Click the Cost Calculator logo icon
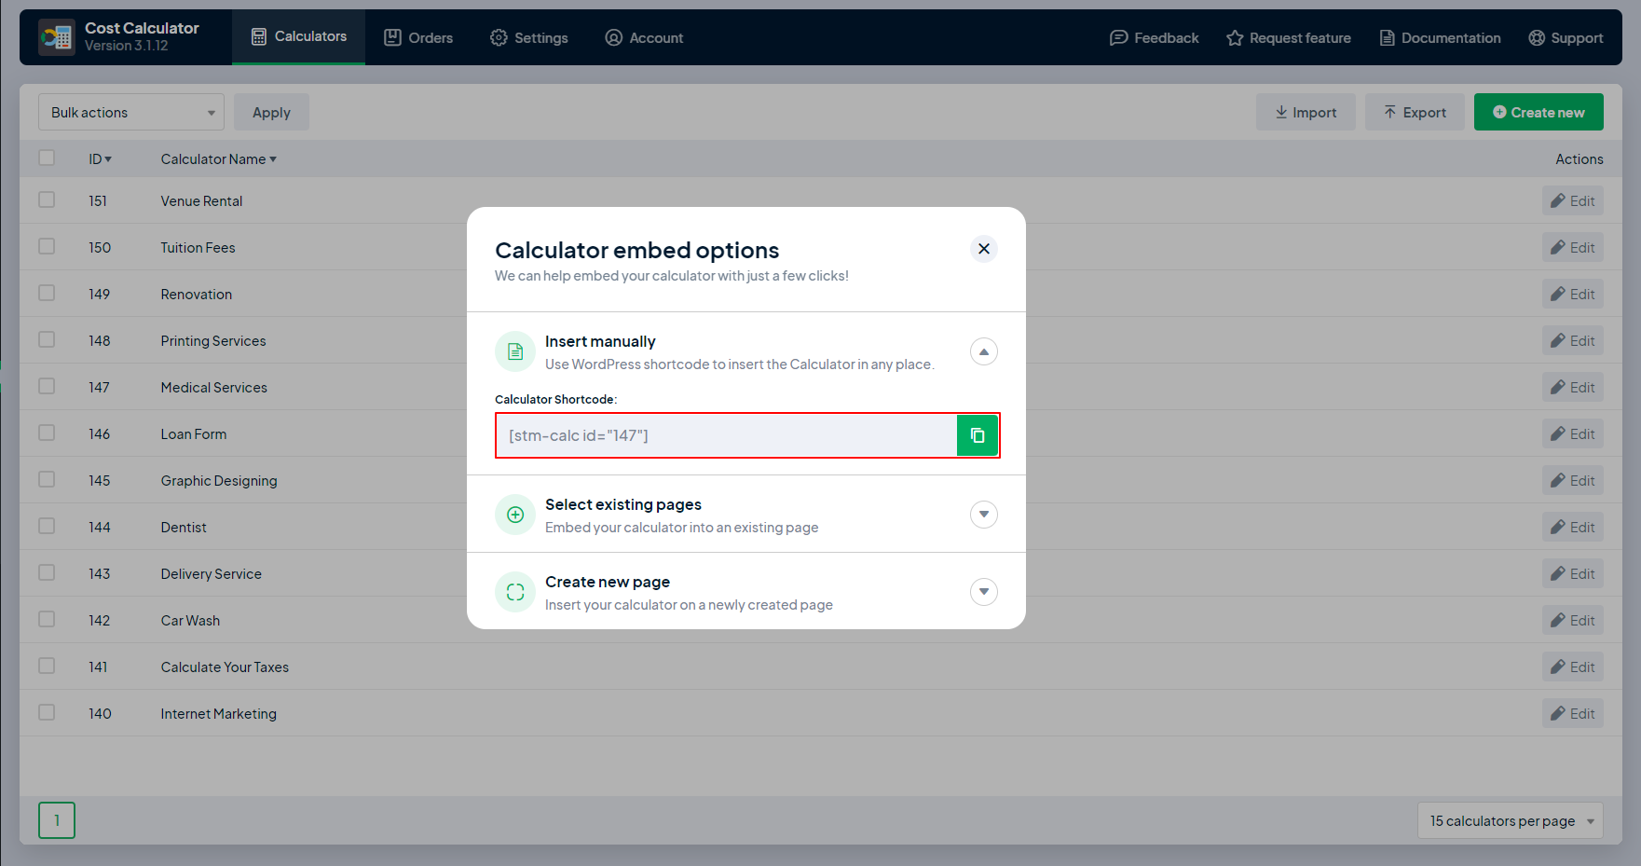 pos(57,37)
